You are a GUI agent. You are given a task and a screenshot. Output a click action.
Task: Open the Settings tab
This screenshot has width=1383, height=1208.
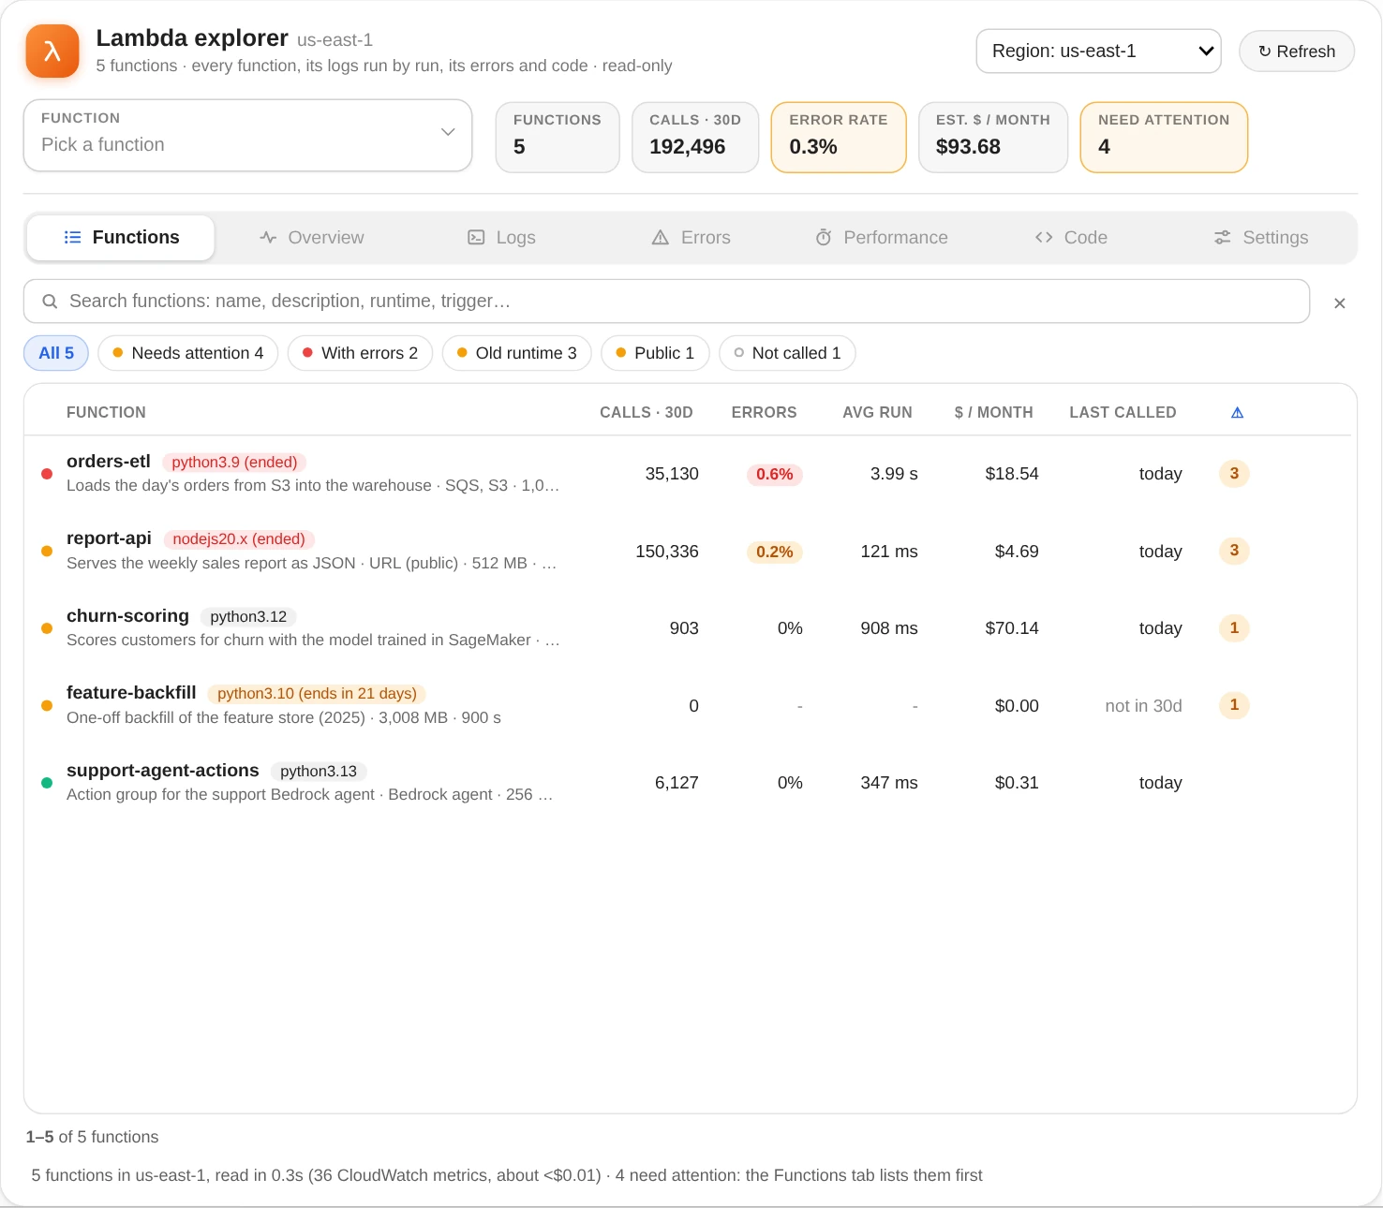pos(1260,238)
